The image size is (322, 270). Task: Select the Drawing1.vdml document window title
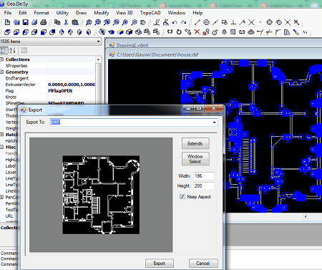[132, 45]
